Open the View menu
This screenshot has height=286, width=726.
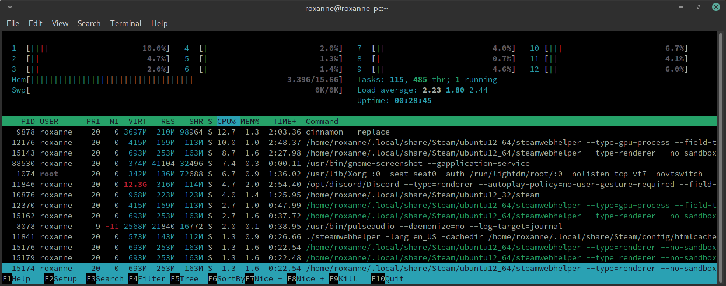[x=60, y=23]
